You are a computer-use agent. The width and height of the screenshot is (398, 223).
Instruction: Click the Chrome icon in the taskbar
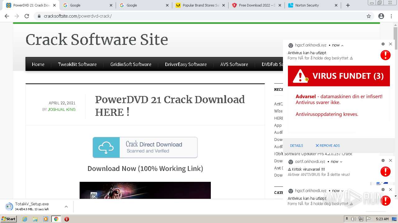pos(56,219)
